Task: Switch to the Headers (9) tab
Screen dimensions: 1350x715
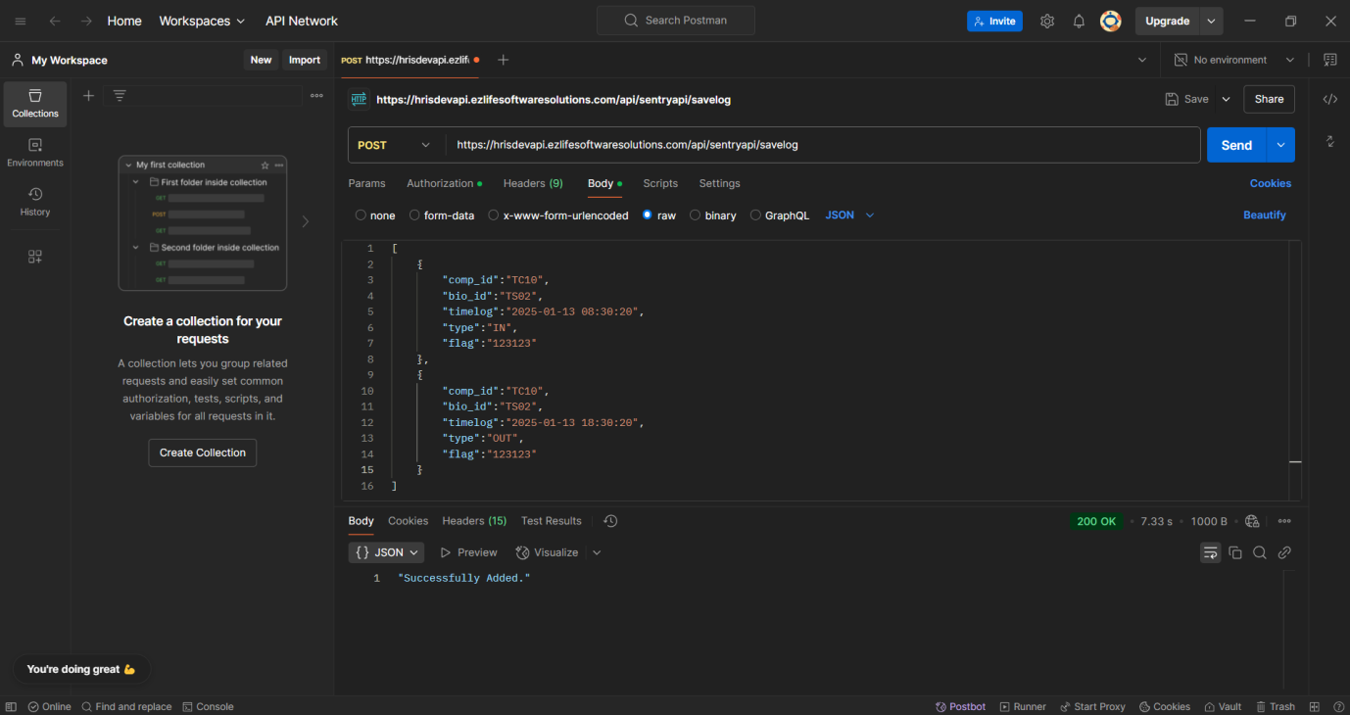Action: (x=533, y=183)
